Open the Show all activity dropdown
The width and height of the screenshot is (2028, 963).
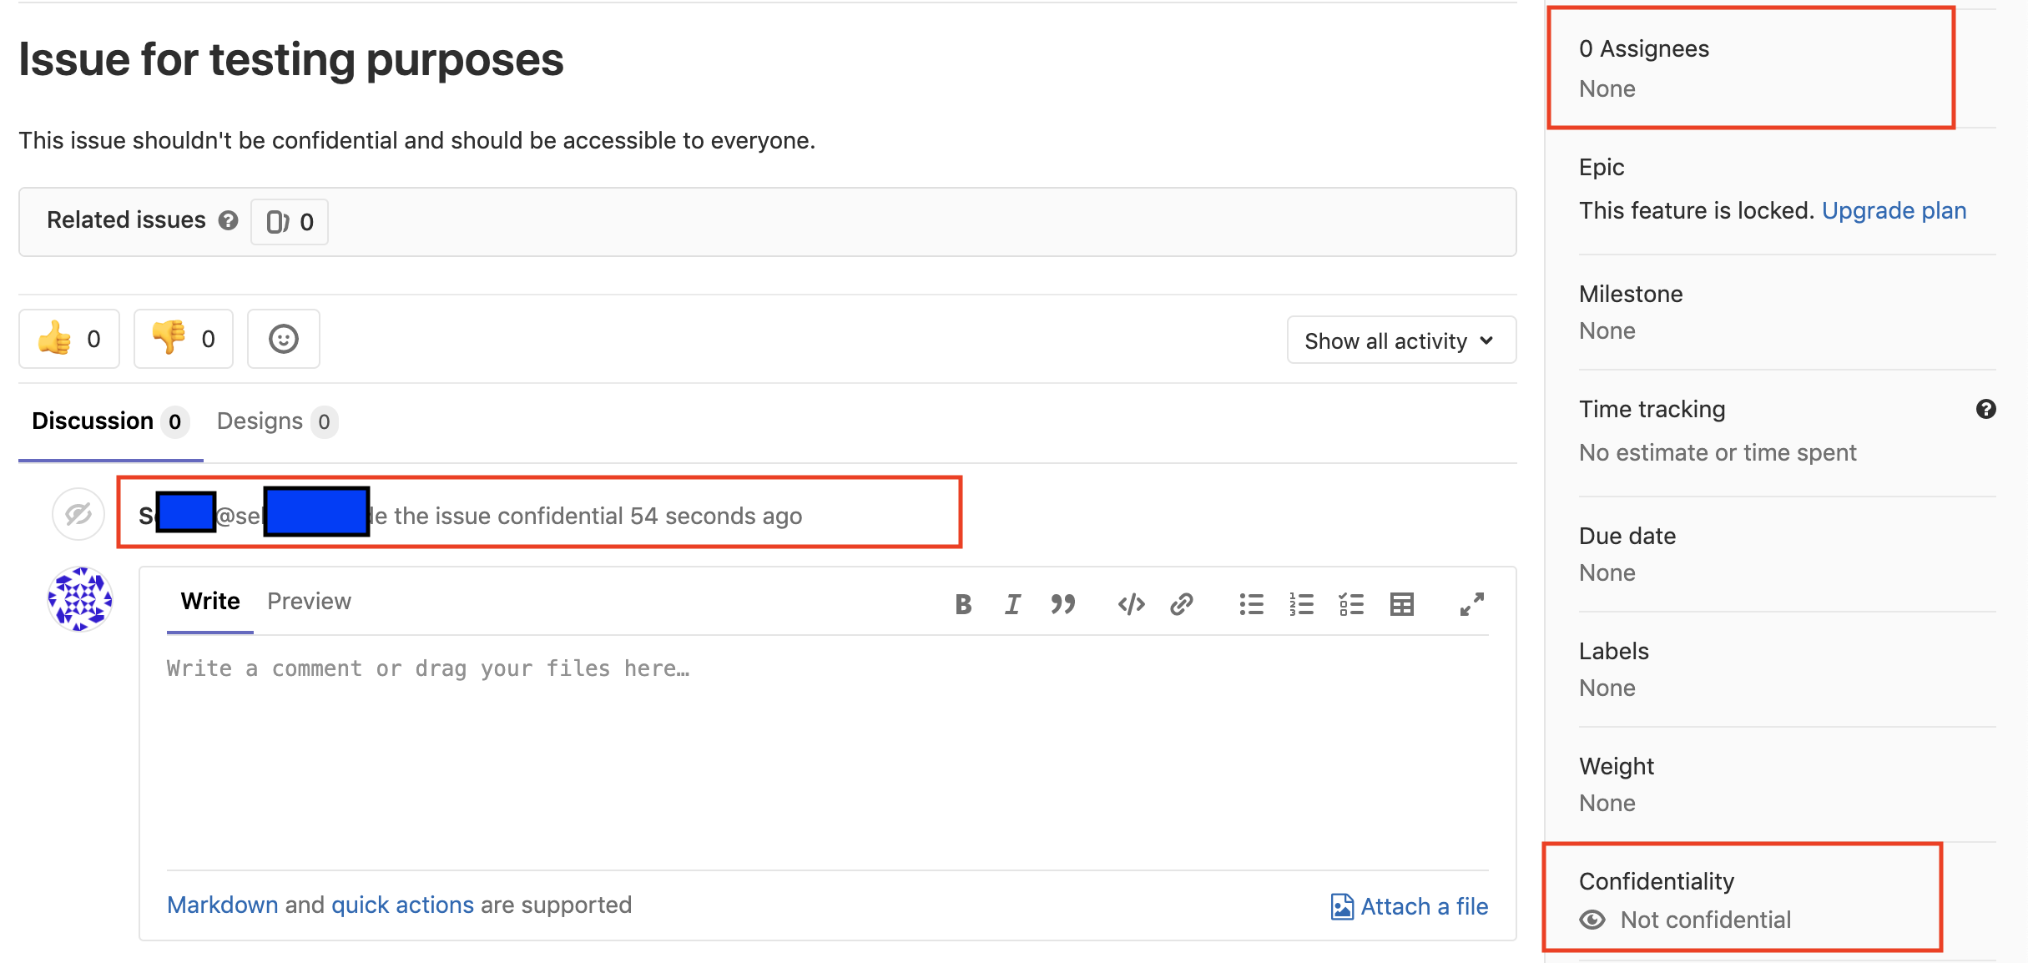click(x=1401, y=340)
